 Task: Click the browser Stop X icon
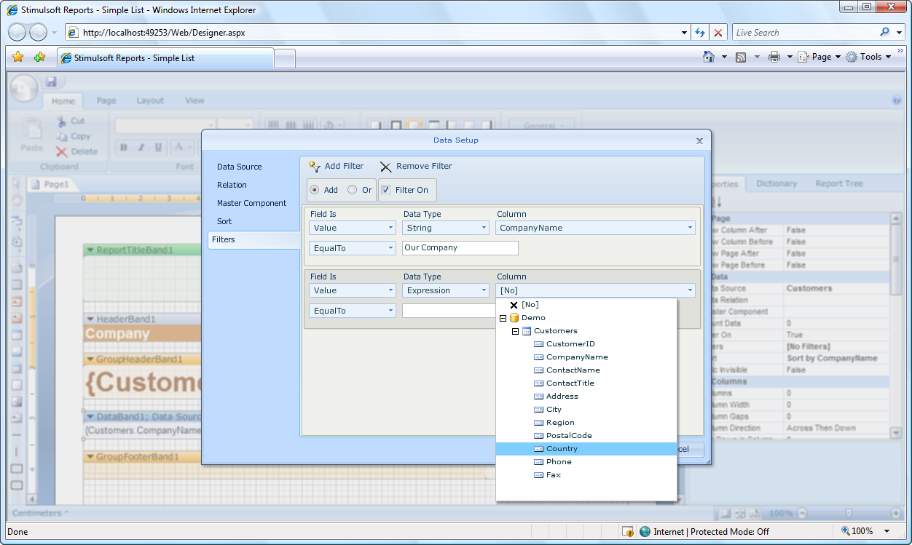click(718, 33)
